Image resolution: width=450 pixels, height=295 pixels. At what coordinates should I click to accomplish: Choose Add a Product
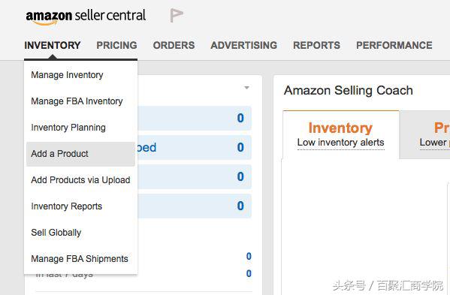(80, 154)
